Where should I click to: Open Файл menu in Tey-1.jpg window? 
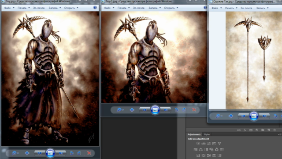click(109, 8)
